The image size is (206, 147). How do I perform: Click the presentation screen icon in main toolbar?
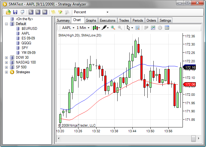pyautogui.click(x=22, y=12)
